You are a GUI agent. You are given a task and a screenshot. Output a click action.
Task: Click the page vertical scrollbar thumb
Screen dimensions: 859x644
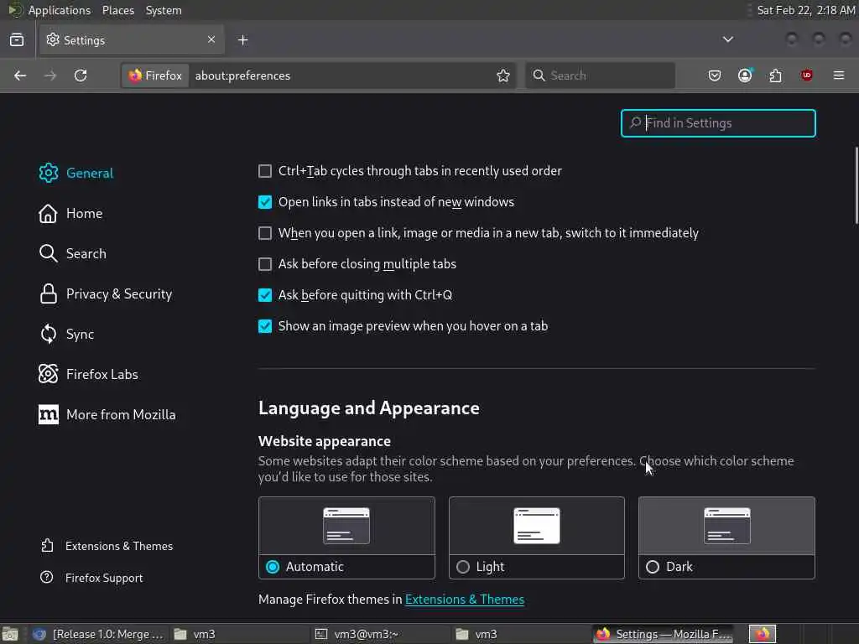coord(856,185)
